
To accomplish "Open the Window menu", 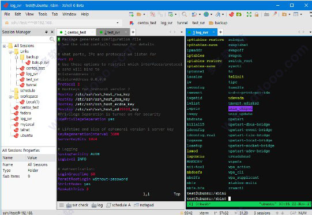I will tap(69, 14).
